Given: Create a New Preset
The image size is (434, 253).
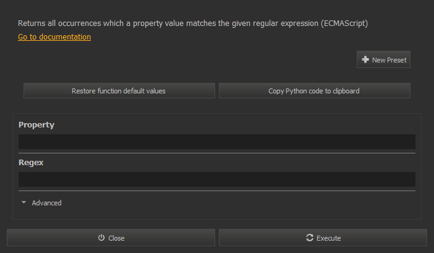Looking at the screenshot, I should pyautogui.click(x=383, y=59).
